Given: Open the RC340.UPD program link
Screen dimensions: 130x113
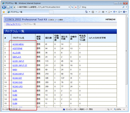Looking at the screenshot, I should click(18, 87).
